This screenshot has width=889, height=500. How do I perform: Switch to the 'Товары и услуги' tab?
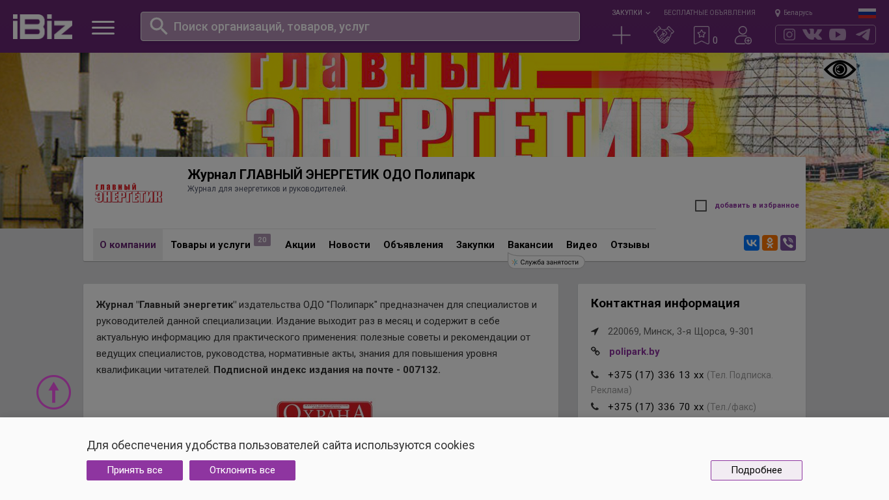[x=211, y=245]
